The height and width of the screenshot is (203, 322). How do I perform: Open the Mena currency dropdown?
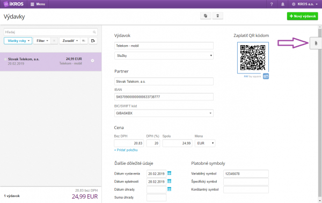coord(205,143)
